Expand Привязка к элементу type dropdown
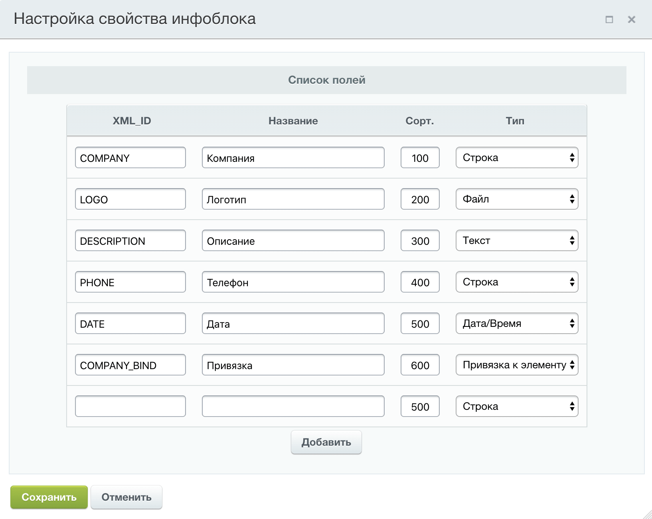The height and width of the screenshot is (519, 652). click(517, 365)
